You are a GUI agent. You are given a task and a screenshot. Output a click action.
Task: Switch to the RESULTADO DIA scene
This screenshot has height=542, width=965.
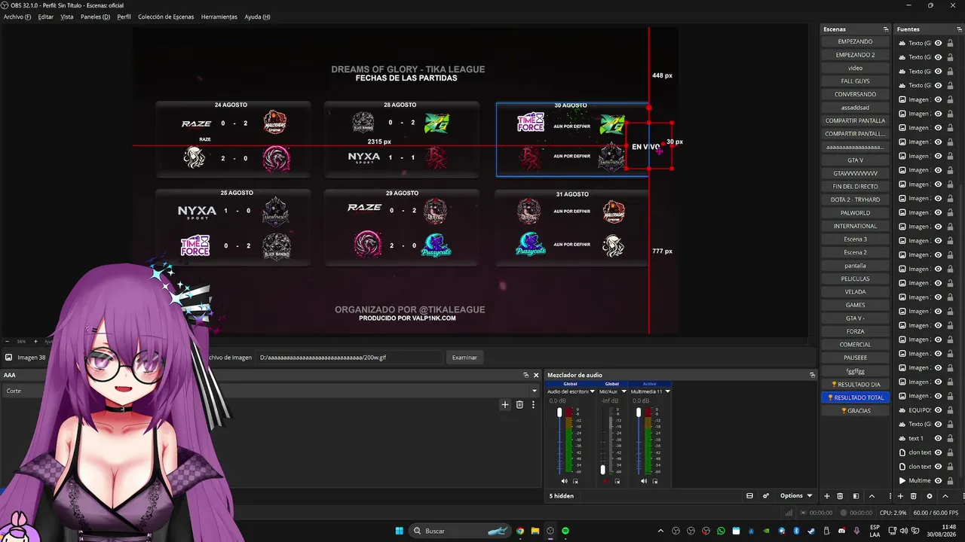click(x=855, y=384)
